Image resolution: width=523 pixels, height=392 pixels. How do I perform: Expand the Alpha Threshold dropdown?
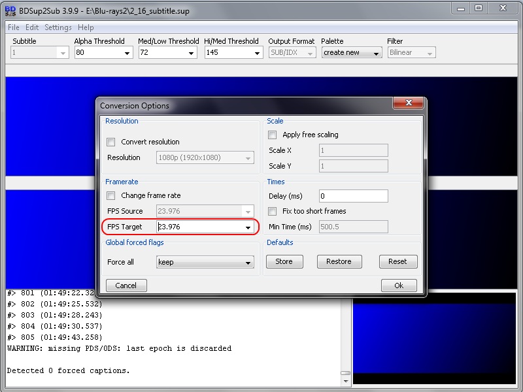click(127, 53)
